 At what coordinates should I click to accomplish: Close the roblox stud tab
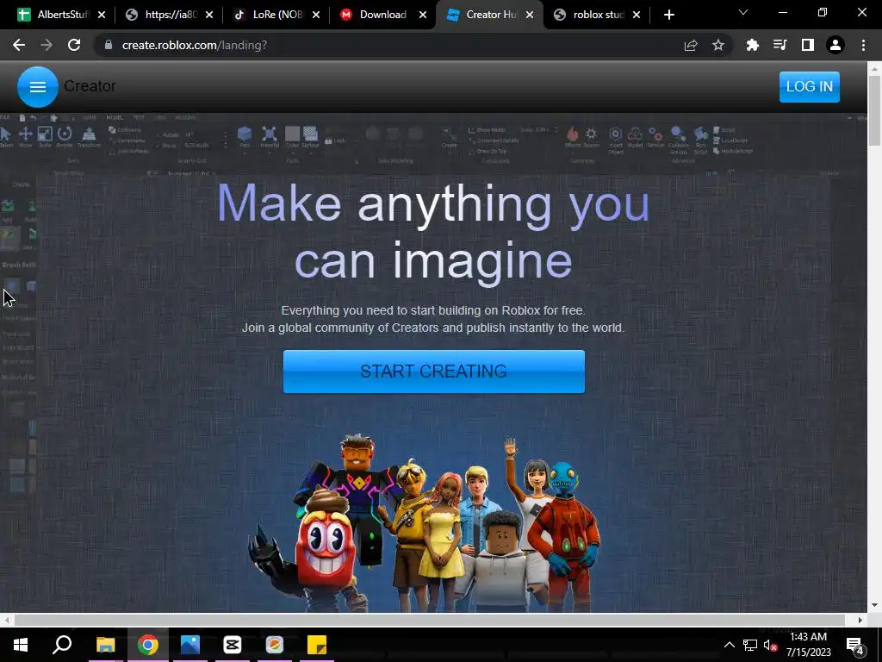click(637, 16)
